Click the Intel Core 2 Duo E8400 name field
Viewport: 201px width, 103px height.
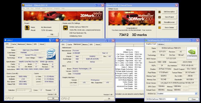coord(31,50)
